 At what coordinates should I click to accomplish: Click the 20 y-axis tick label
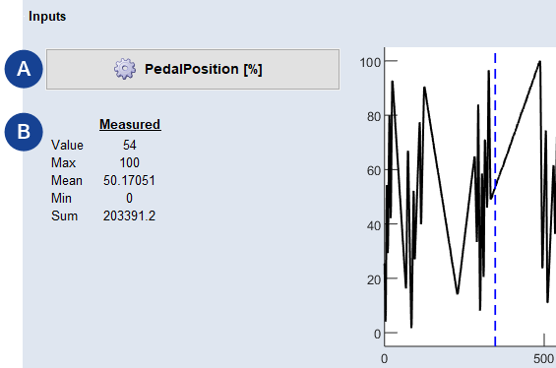374,280
